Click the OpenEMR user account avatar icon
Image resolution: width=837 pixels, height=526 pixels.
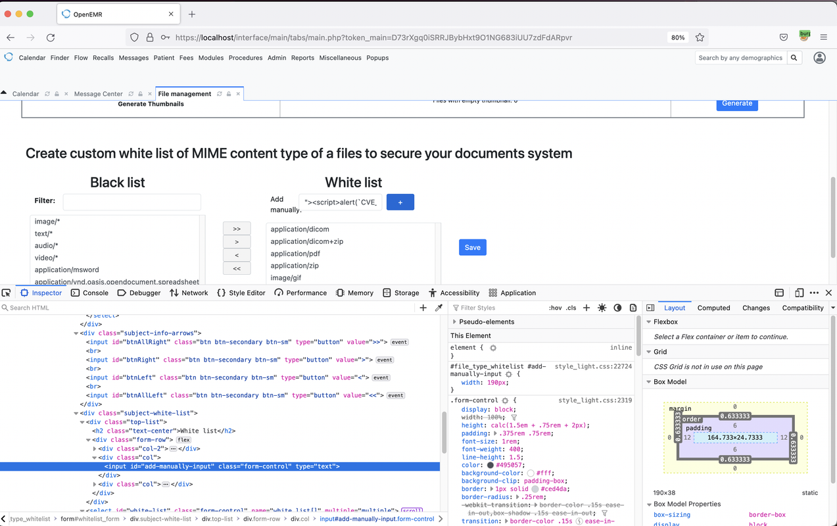click(819, 58)
